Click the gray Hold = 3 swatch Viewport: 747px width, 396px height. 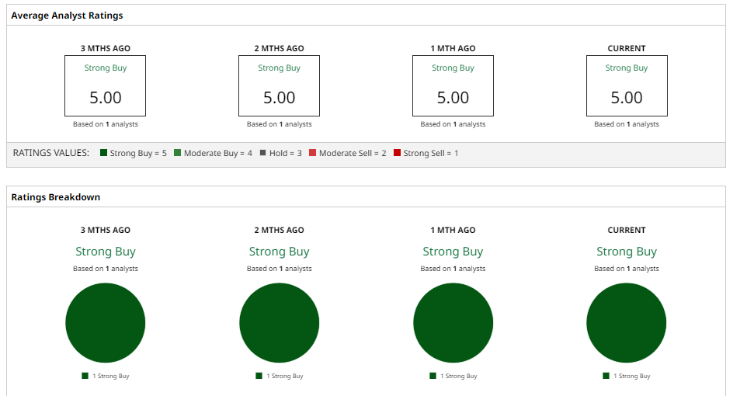(x=262, y=153)
